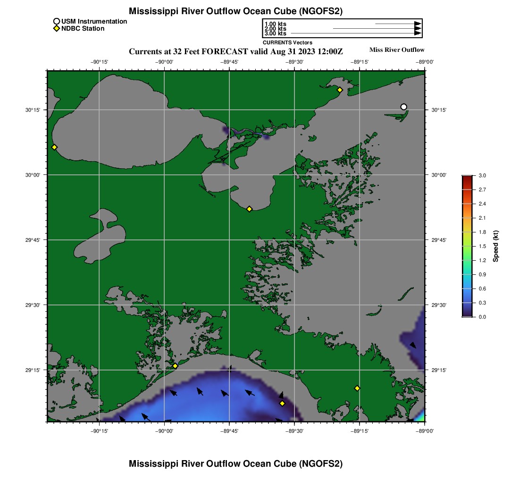Image resolution: width=519 pixels, height=495 pixels.
Task: Click the NDBC Station yellow diamond legend icon
Action: 56,29
